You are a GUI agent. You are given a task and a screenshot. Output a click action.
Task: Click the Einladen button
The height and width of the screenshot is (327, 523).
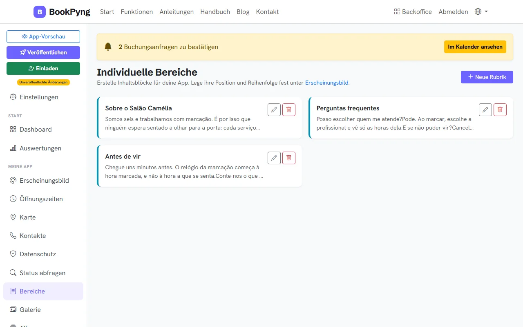43,68
